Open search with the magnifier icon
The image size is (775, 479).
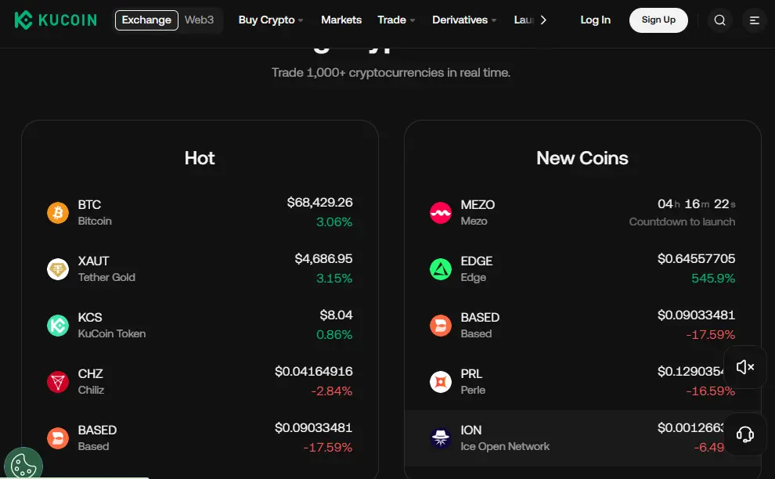(x=719, y=20)
